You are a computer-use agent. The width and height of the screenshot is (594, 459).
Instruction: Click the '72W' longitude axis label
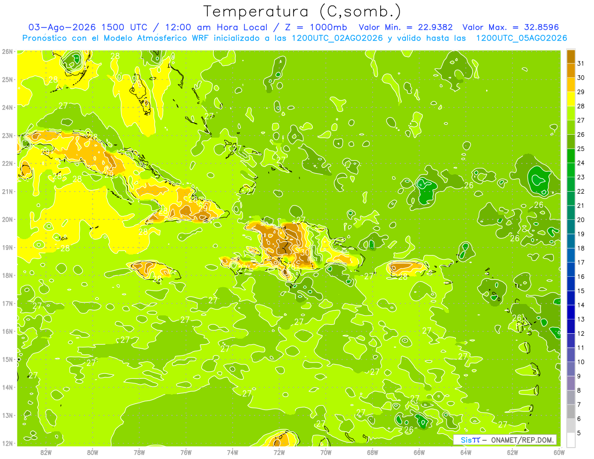click(279, 452)
